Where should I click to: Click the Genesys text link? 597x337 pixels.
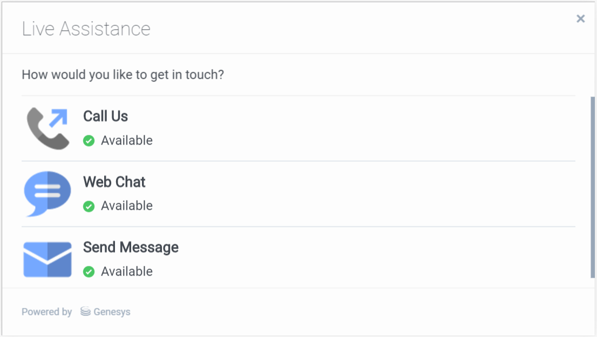click(112, 312)
